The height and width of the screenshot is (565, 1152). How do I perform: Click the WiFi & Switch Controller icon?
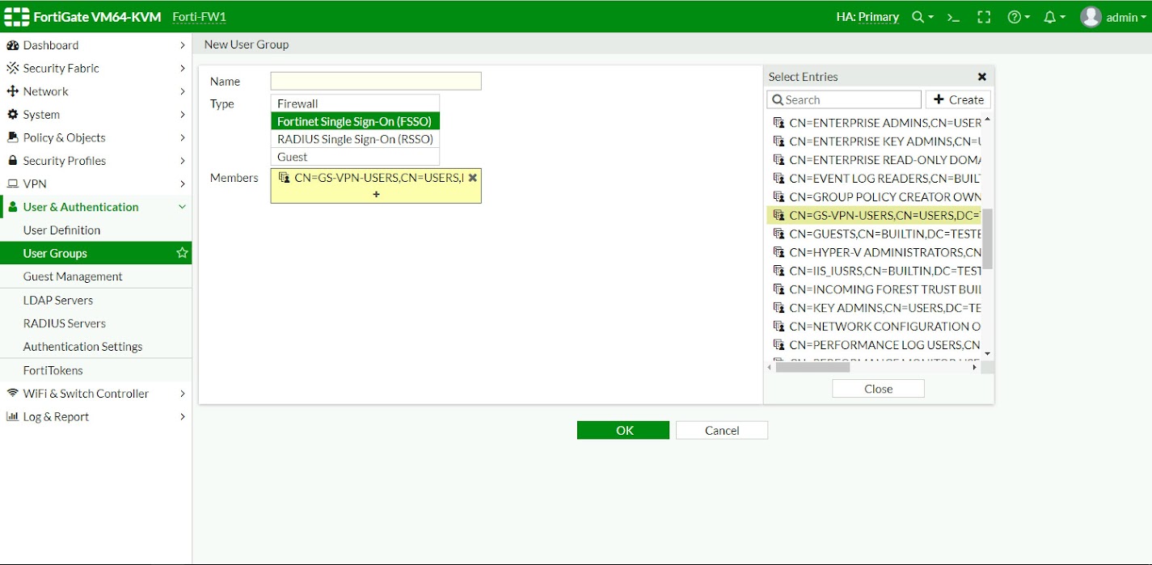click(x=12, y=394)
